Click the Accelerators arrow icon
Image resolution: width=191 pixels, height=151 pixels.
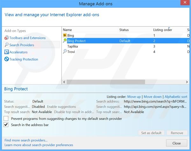tap(6, 52)
